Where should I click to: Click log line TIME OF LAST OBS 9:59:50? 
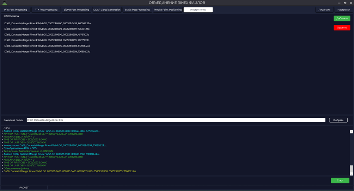[25, 166]
